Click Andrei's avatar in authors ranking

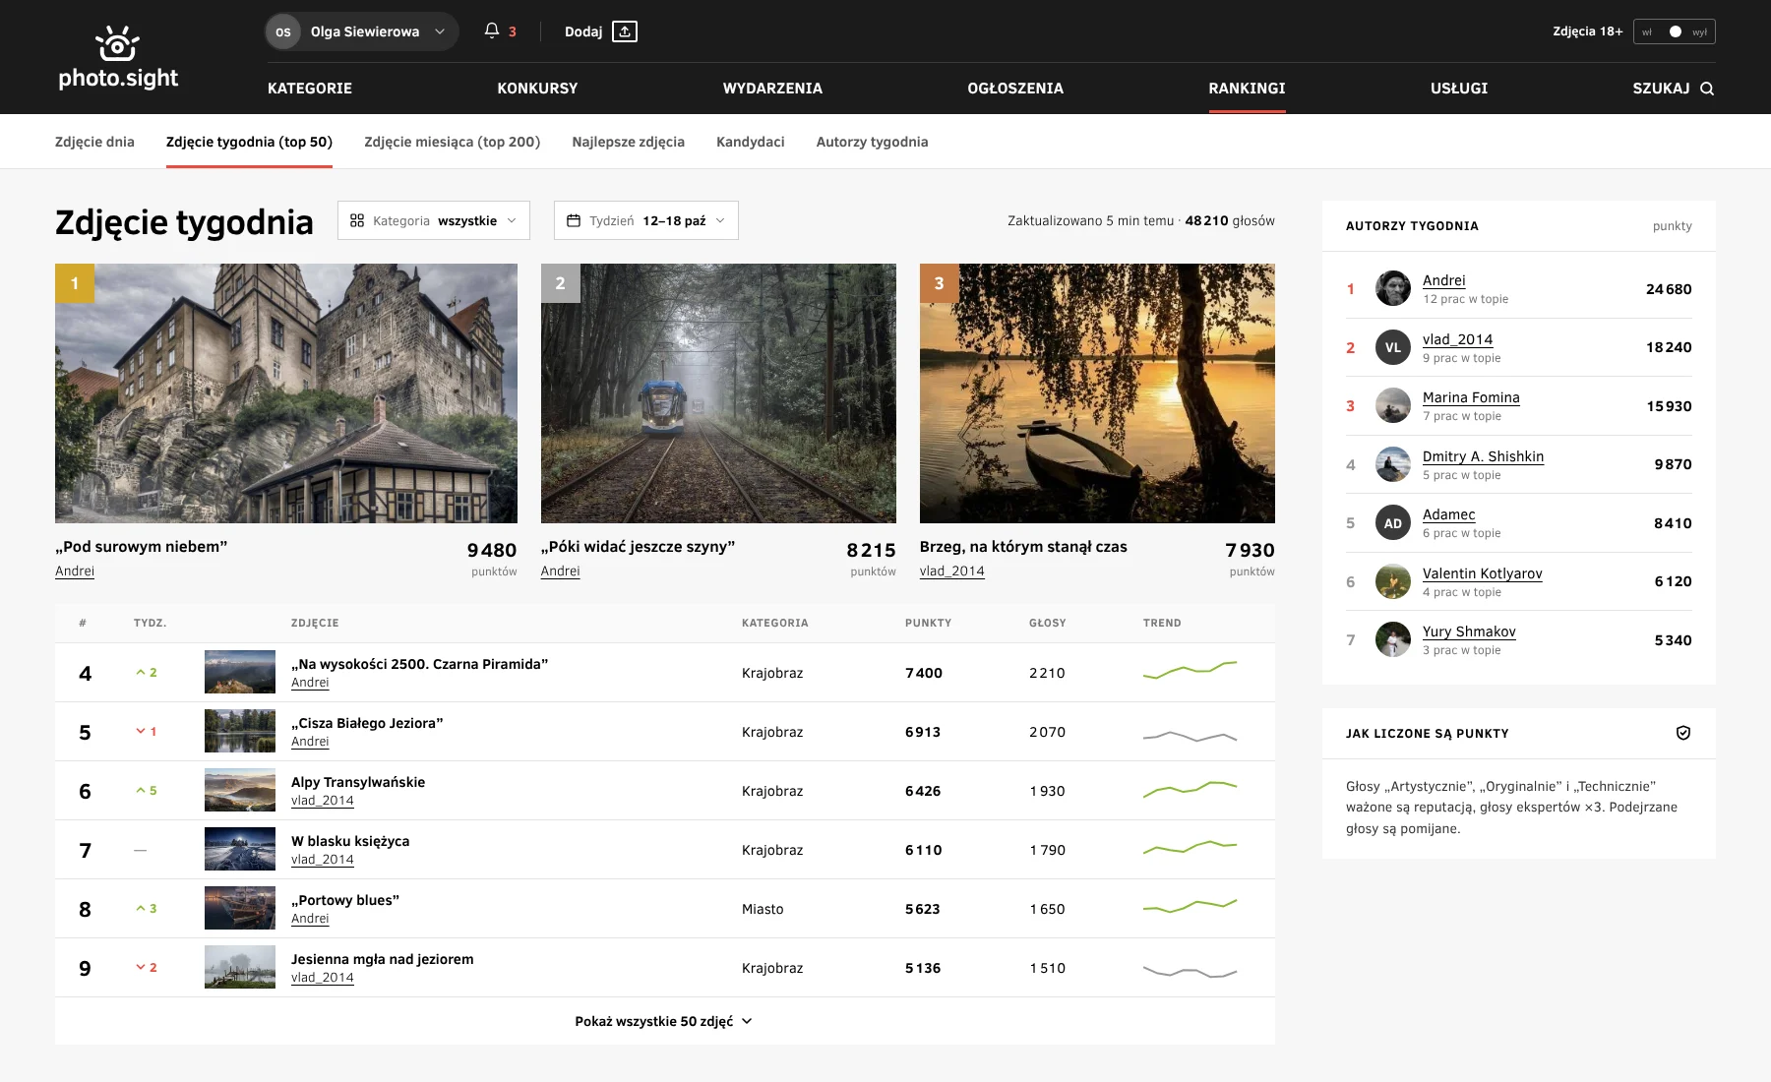click(x=1393, y=288)
